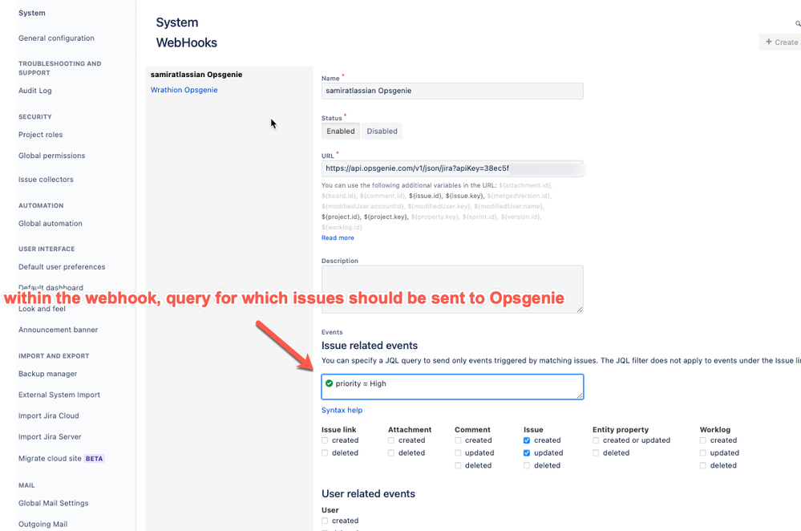The image size is (801, 531).
Task: Edit the JQL query priority = High
Action: pos(452,387)
